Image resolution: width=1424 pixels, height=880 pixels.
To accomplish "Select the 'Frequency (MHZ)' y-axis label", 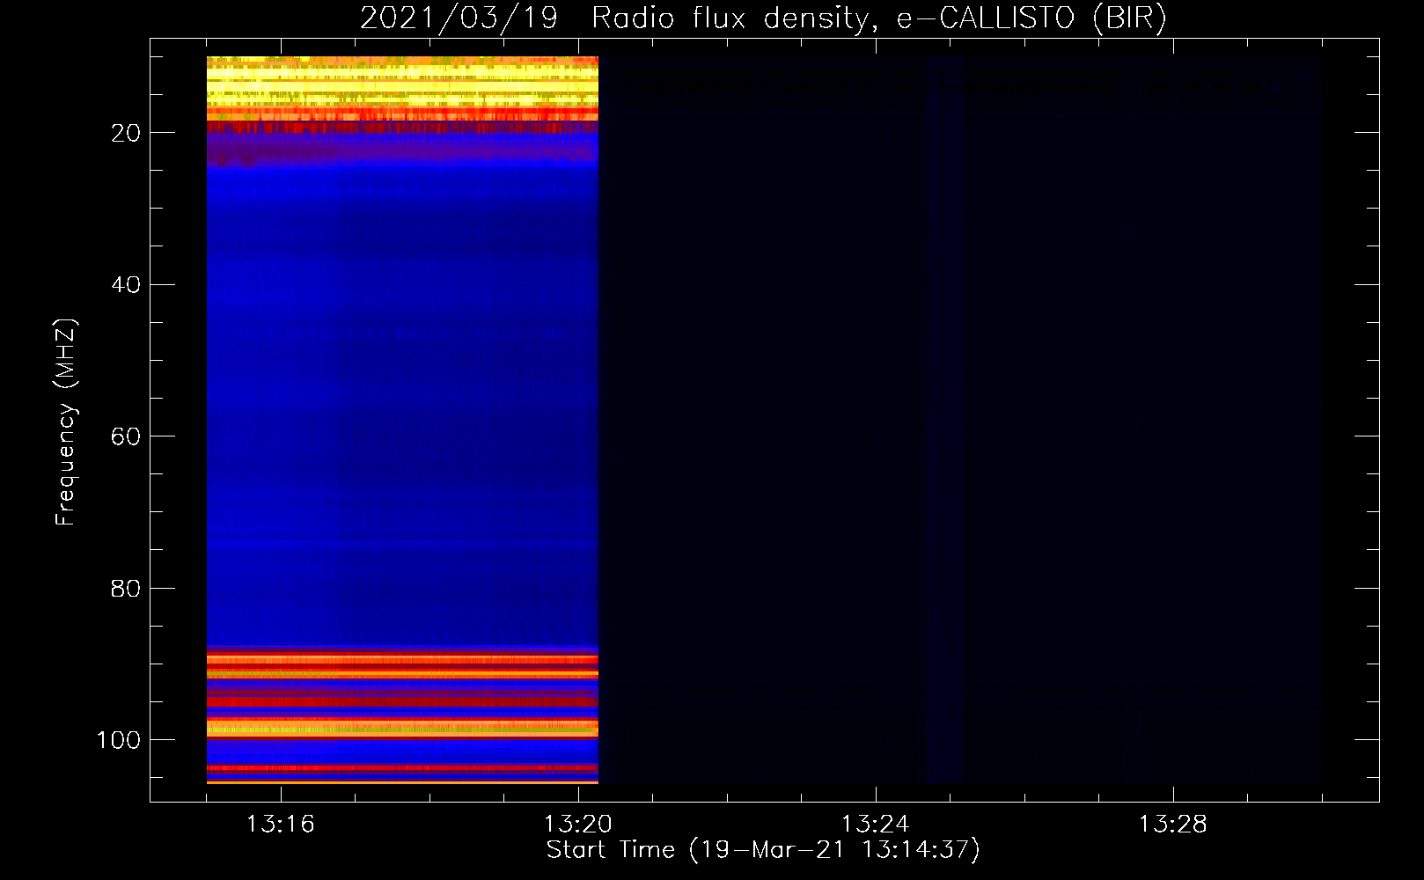I will coord(66,422).
